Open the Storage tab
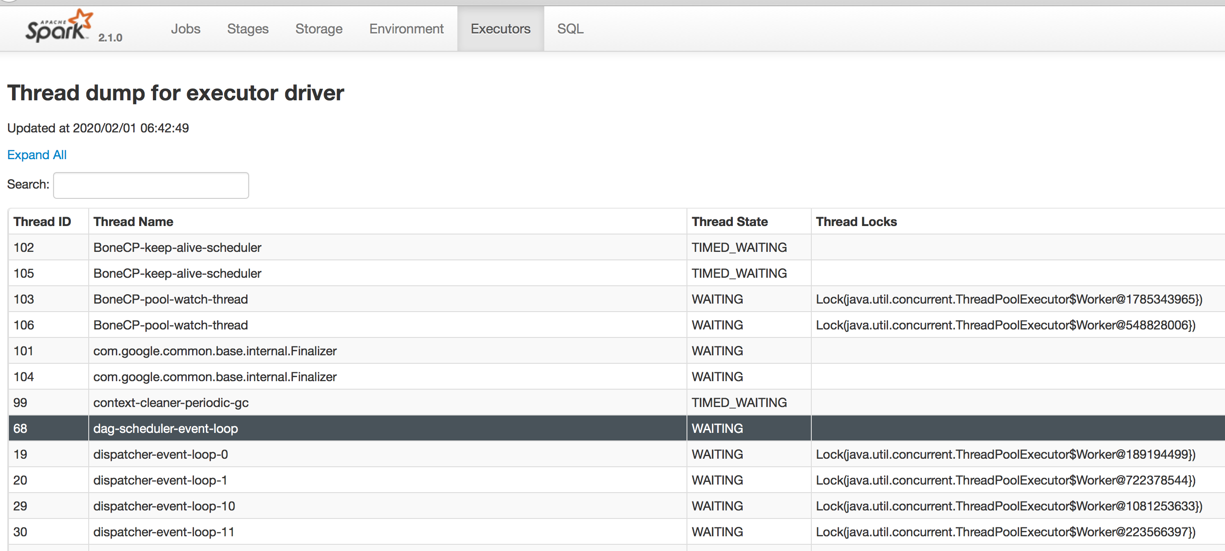This screenshot has width=1225, height=551. [x=319, y=29]
